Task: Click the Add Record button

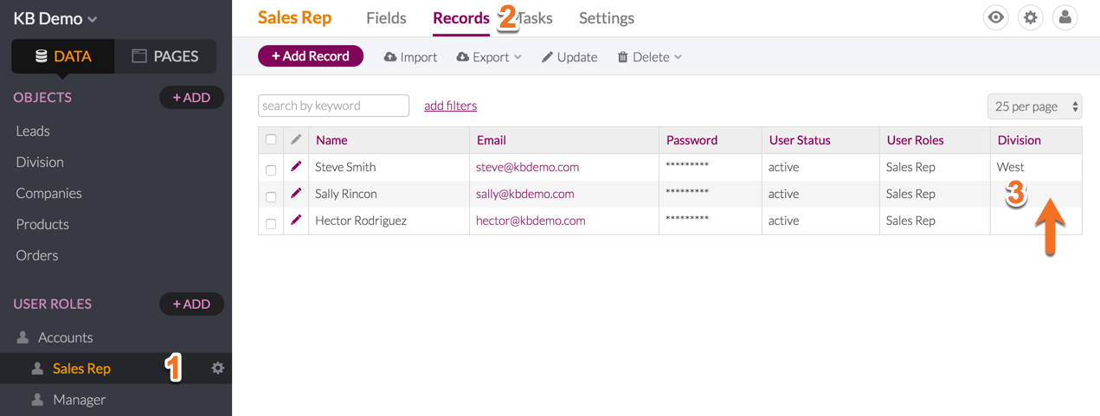Action: (x=311, y=56)
